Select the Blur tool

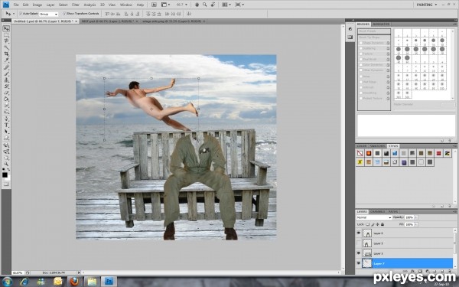tap(6, 106)
